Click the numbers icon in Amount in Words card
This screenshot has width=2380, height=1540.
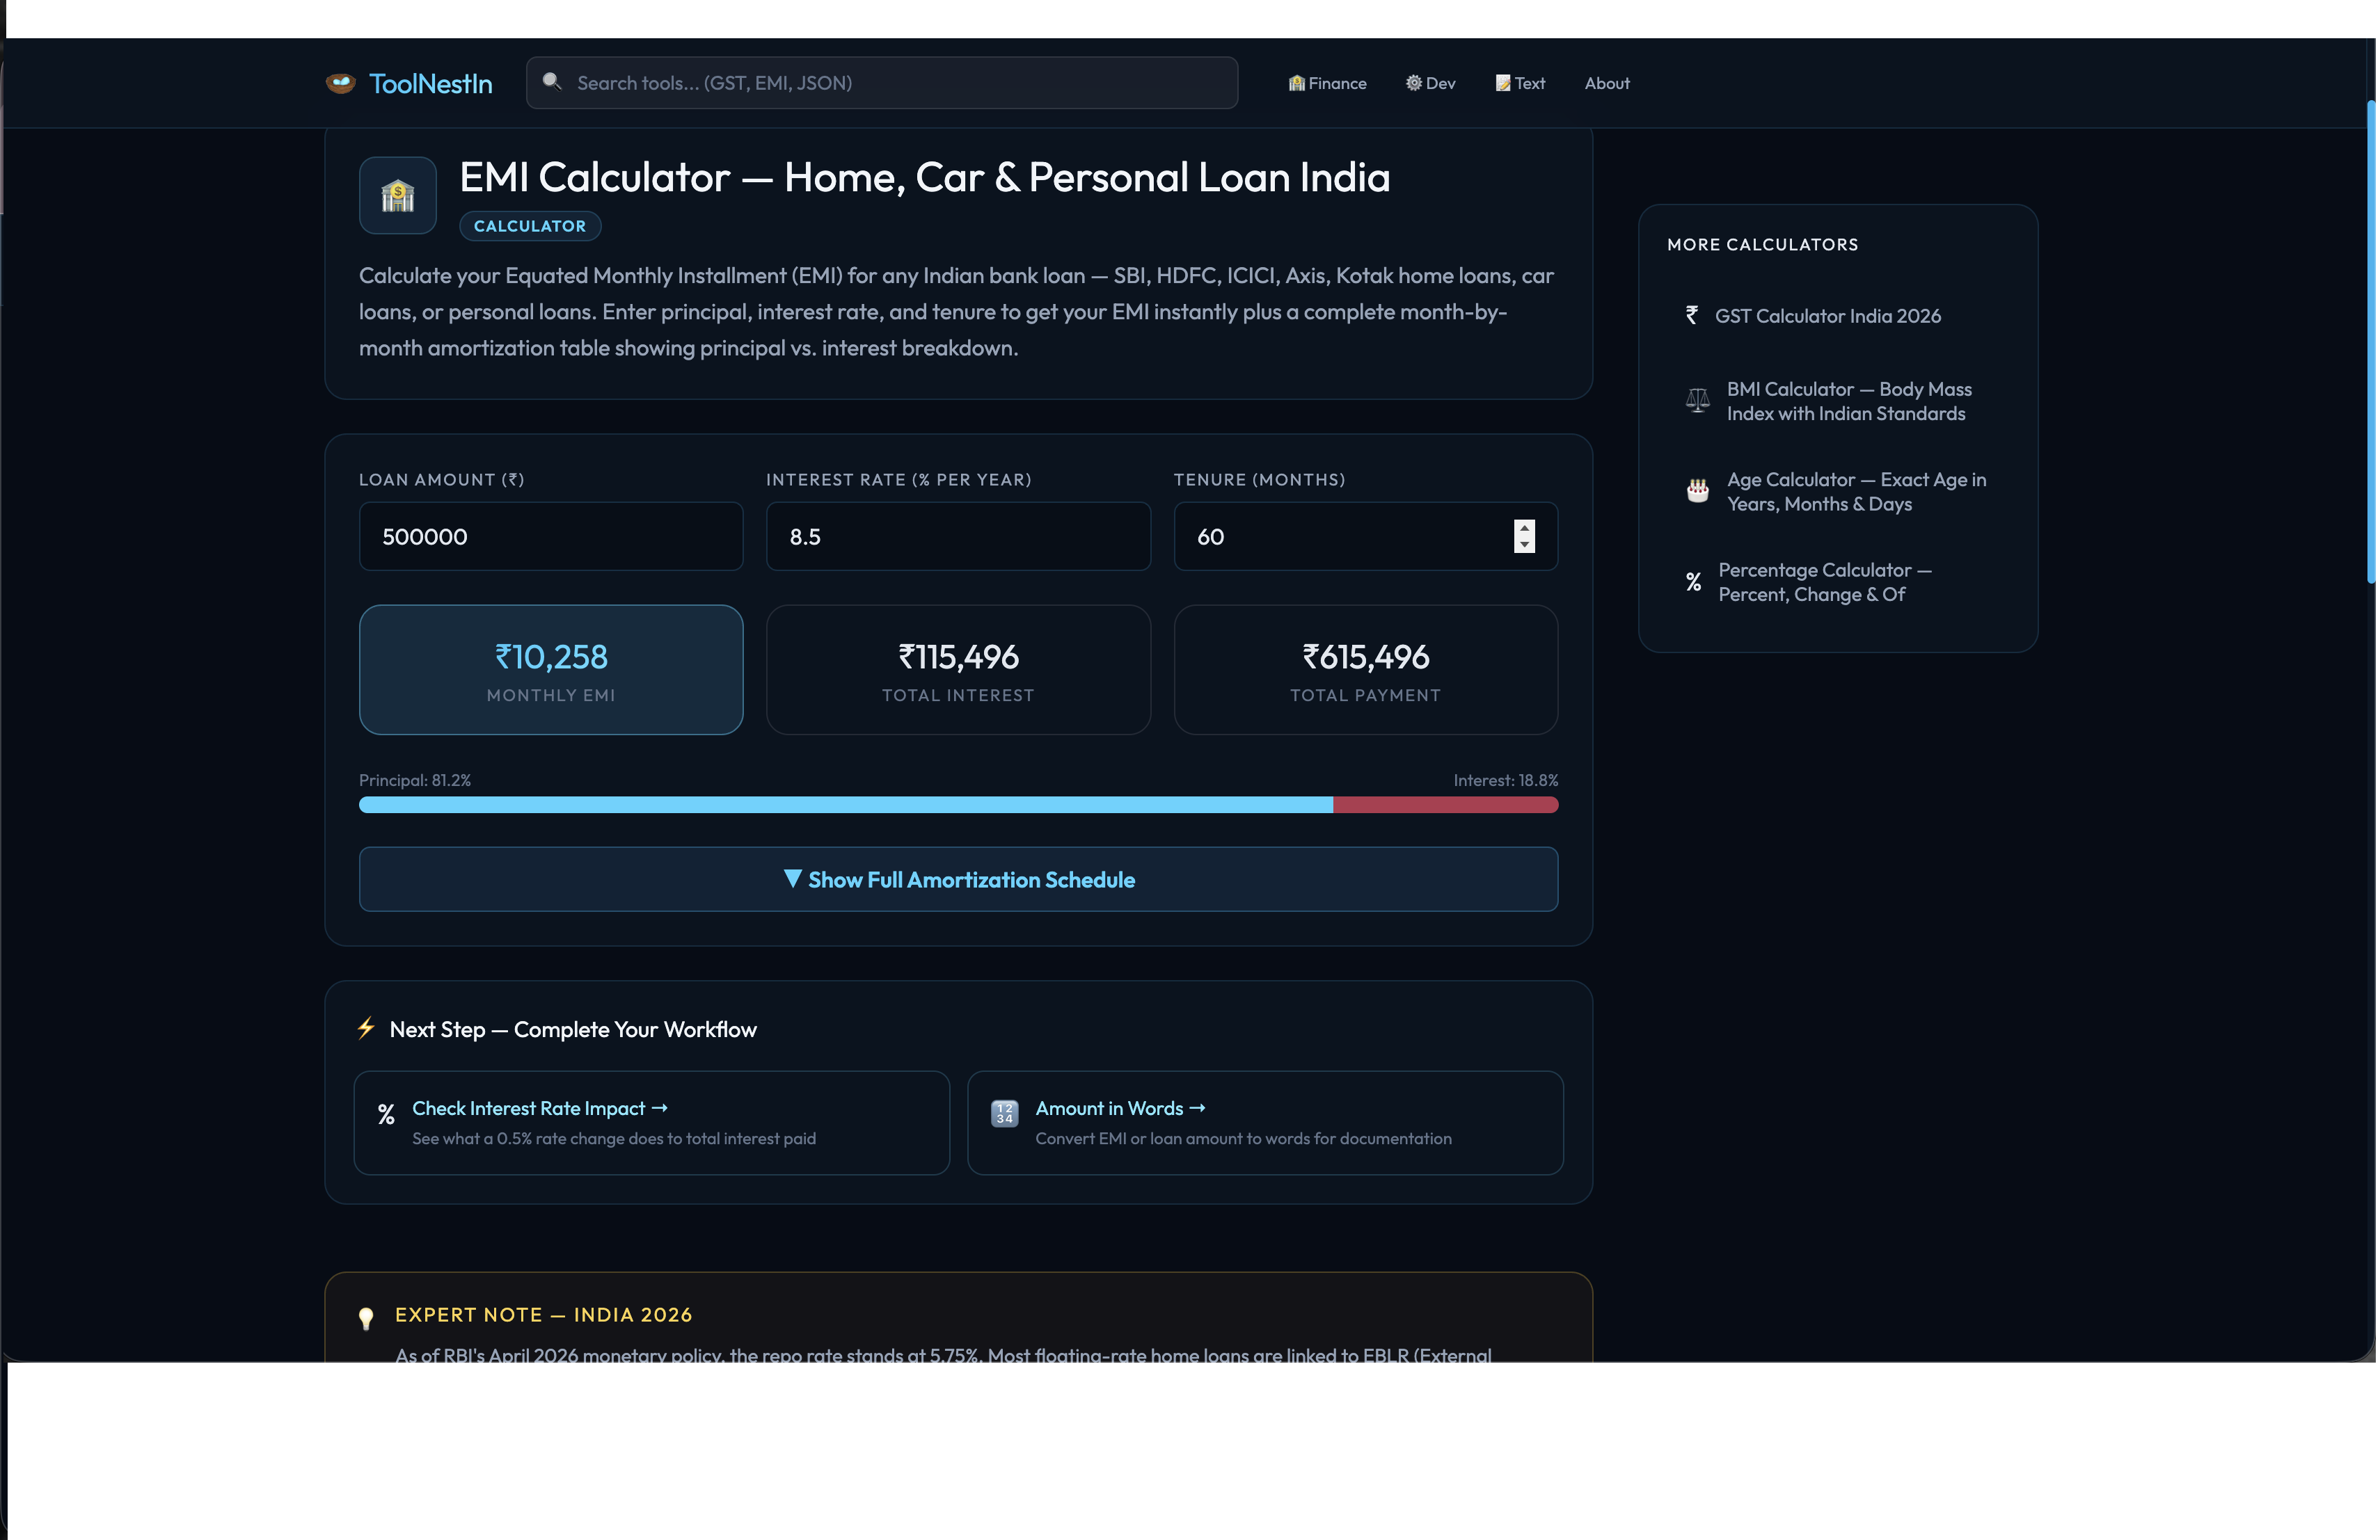point(1005,1114)
